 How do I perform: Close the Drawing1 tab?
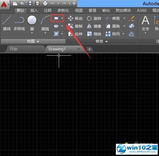pos(79,49)
